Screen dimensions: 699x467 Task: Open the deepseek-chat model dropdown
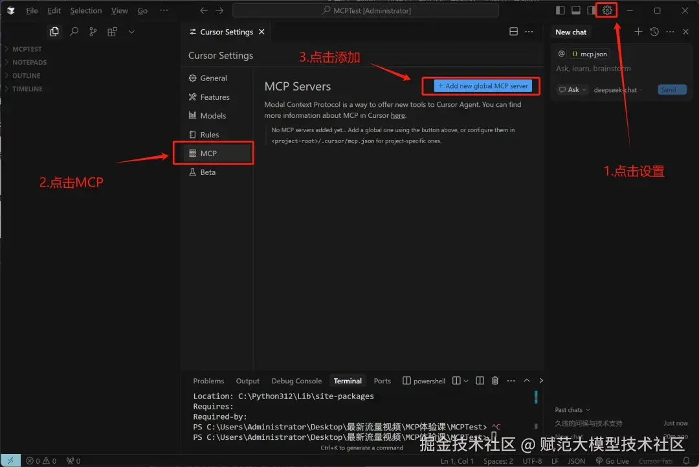pyautogui.click(x=618, y=89)
